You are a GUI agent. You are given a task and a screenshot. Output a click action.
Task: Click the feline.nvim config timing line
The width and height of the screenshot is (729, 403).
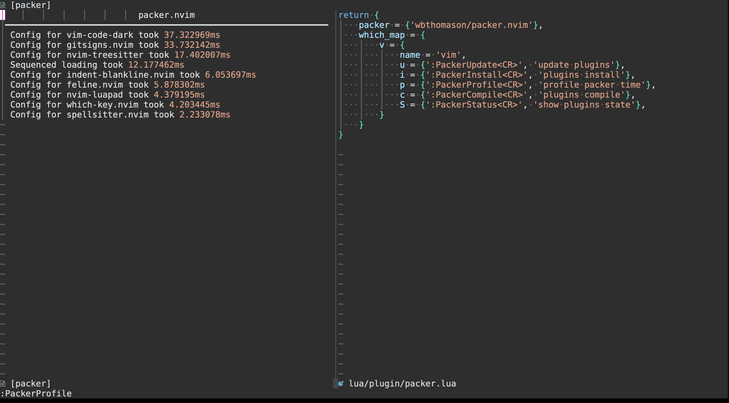pos(107,85)
